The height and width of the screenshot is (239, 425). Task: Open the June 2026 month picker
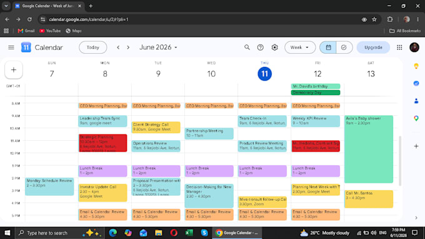point(158,48)
